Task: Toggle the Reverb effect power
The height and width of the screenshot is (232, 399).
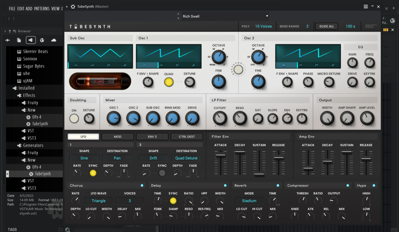Action: (278, 186)
